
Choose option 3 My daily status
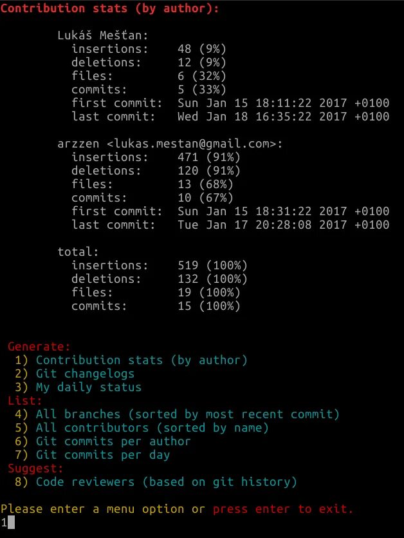[x=78, y=387]
